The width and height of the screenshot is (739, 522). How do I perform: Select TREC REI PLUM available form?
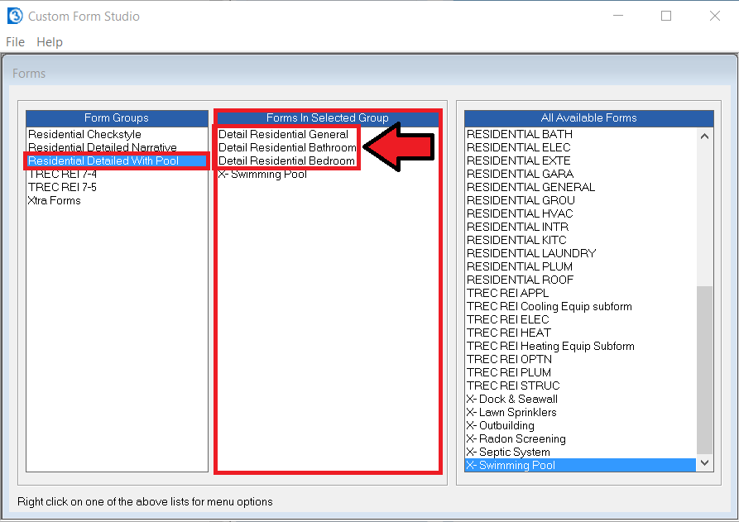pyautogui.click(x=580, y=372)
